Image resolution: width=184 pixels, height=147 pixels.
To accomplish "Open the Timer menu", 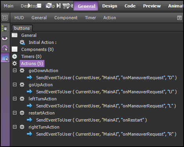I will pyautogui.click(x=90, y=18).
